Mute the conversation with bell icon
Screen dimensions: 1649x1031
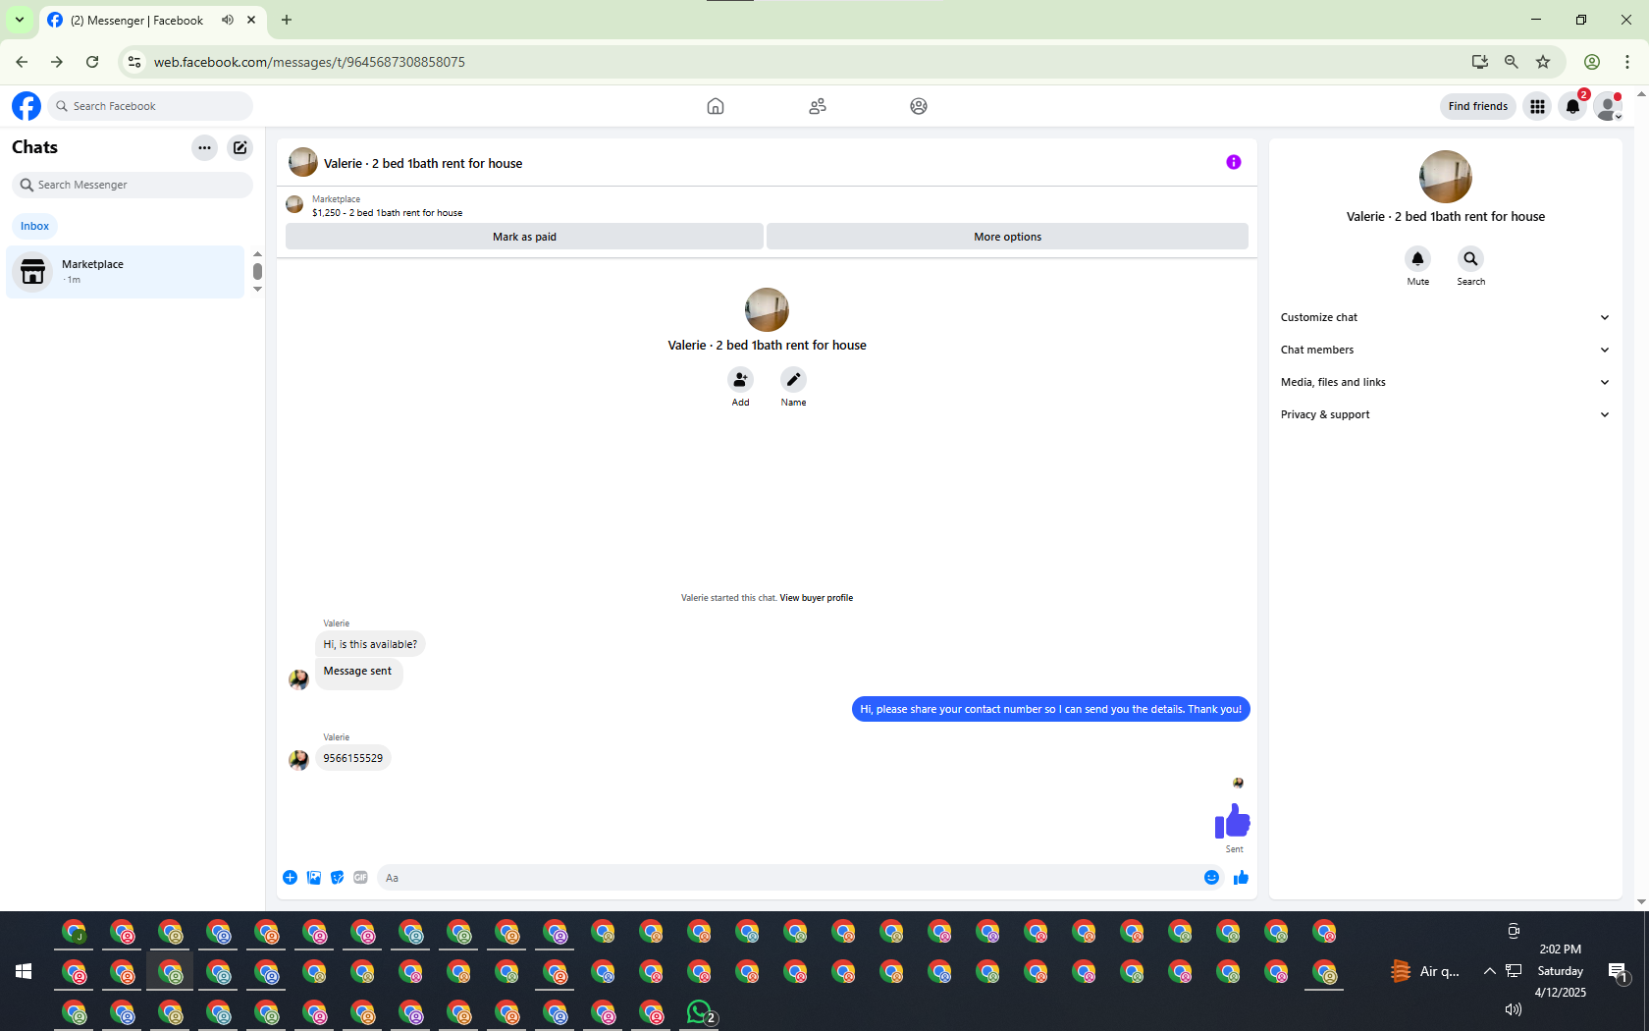[x=1418, y=258]
